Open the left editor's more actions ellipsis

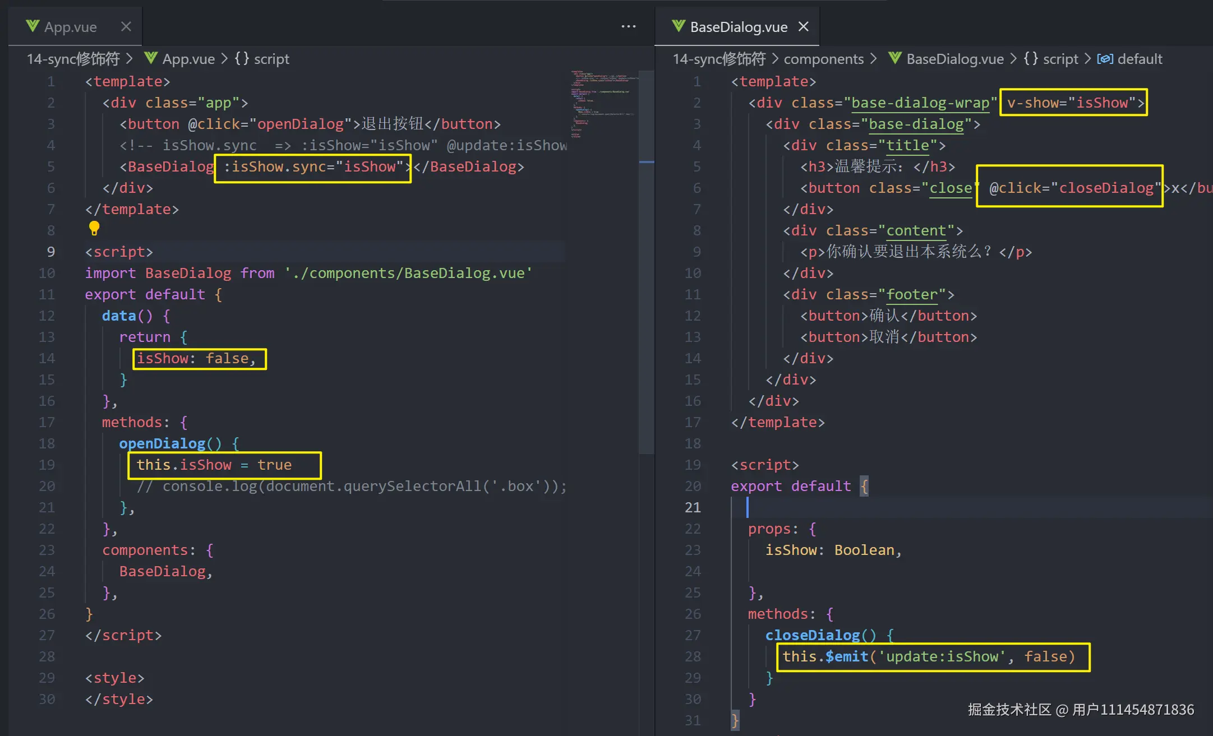coord(629,26)
